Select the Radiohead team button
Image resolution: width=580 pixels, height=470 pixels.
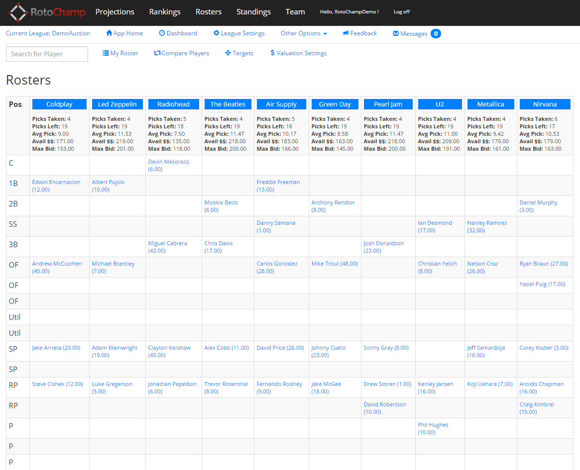(x=173, y=104)
